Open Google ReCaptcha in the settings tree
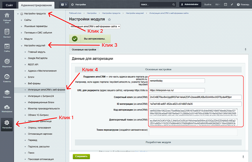 coord(38,58)
